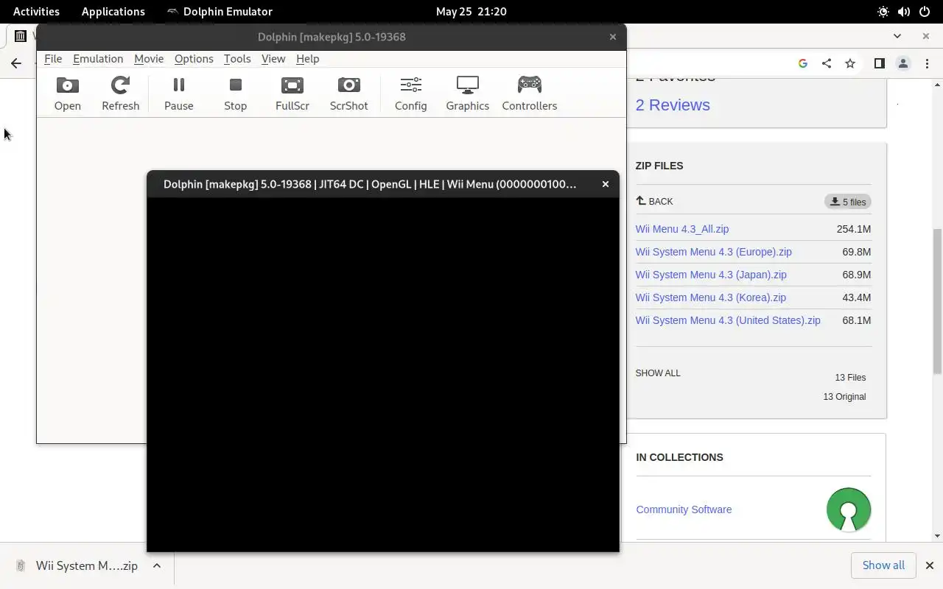Open the Movie menu
Screen dimensions: 943x589
pos(149,59)
